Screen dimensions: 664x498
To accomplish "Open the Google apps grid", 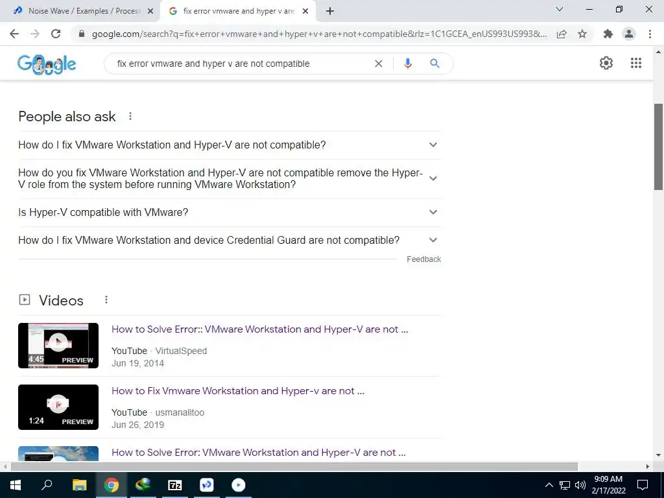I will pyautogui.click(x=636, y=63).
